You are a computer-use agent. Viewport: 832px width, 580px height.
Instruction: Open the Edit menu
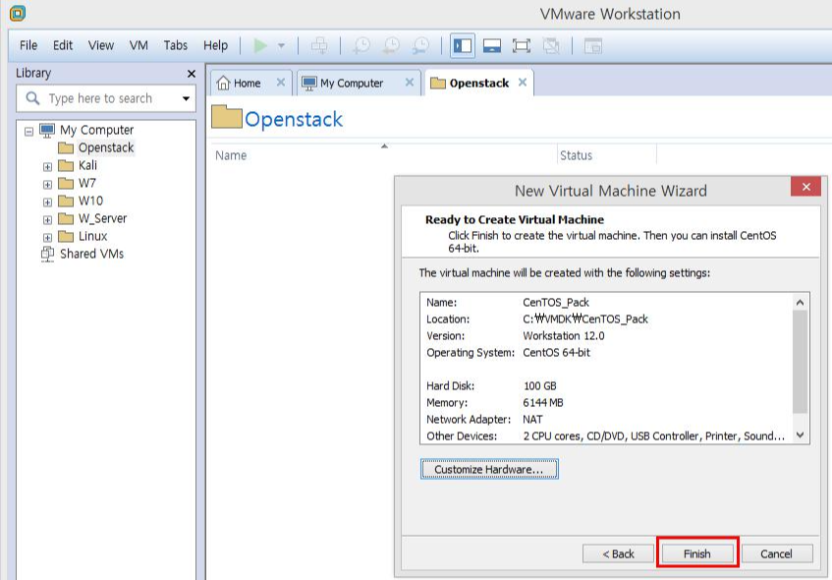pos(63,45)
